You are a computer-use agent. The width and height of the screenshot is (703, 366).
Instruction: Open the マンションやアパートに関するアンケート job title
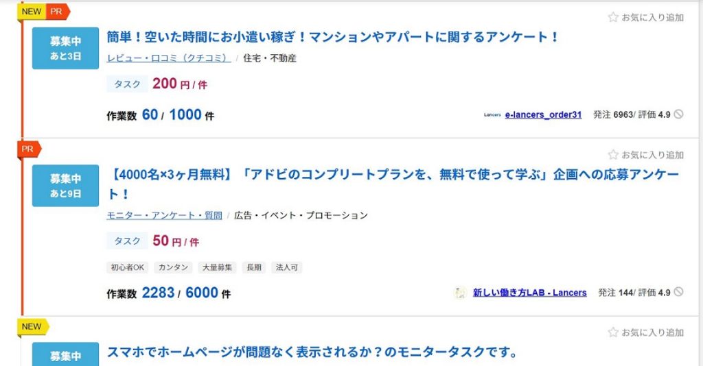(333, 37)
